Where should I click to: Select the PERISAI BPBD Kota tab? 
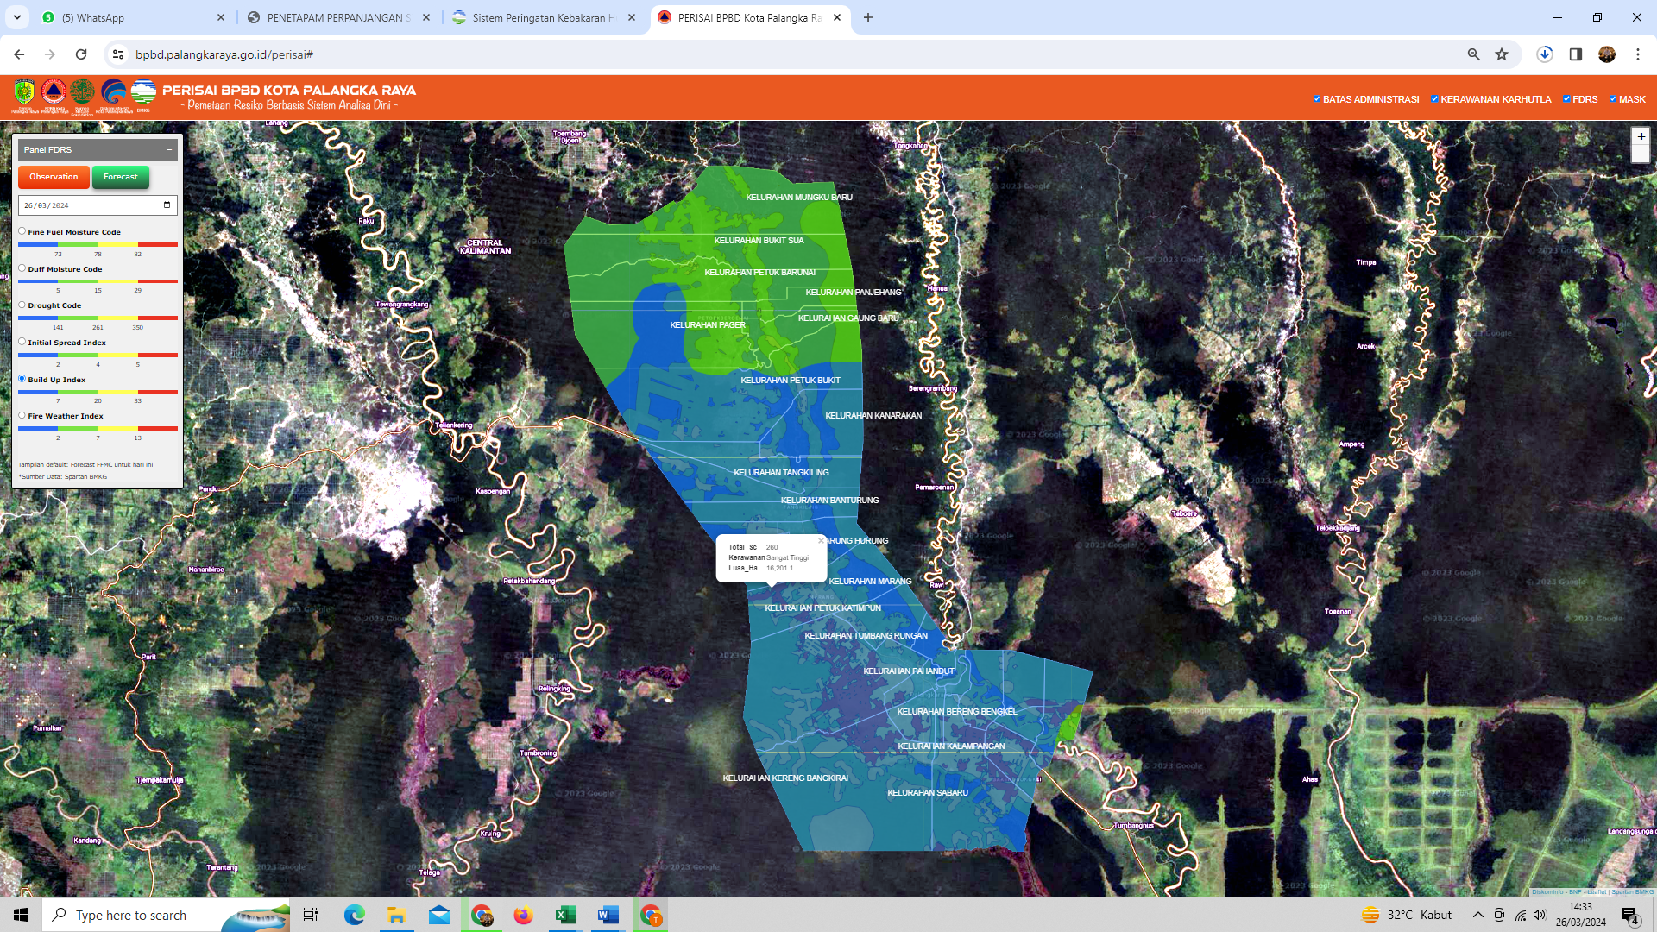(x=749, y=17)
